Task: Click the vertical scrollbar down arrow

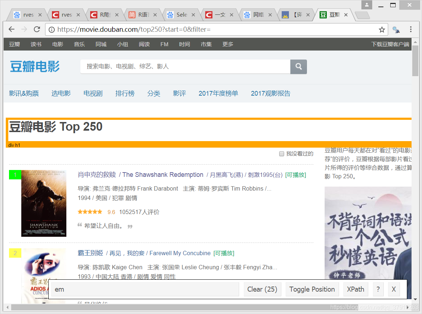Action: pos(415,299)
